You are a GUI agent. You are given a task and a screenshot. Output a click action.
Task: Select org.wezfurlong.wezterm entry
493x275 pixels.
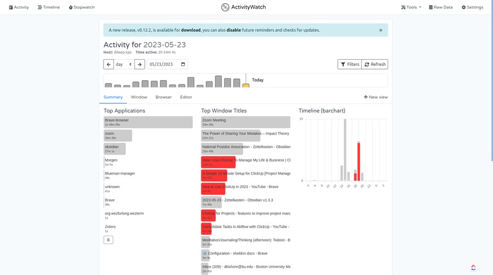click(x=124, y=215)
